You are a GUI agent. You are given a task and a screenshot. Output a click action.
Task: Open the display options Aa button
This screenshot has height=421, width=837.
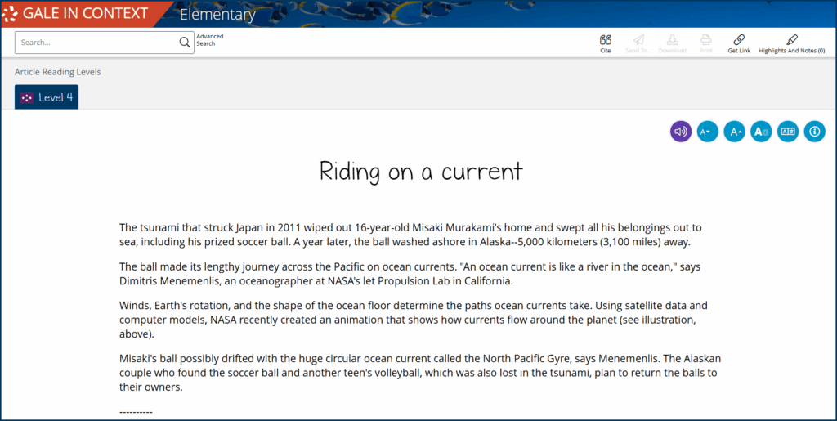tap(761, 131)
